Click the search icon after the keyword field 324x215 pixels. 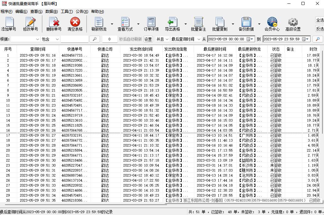[95, 39]
